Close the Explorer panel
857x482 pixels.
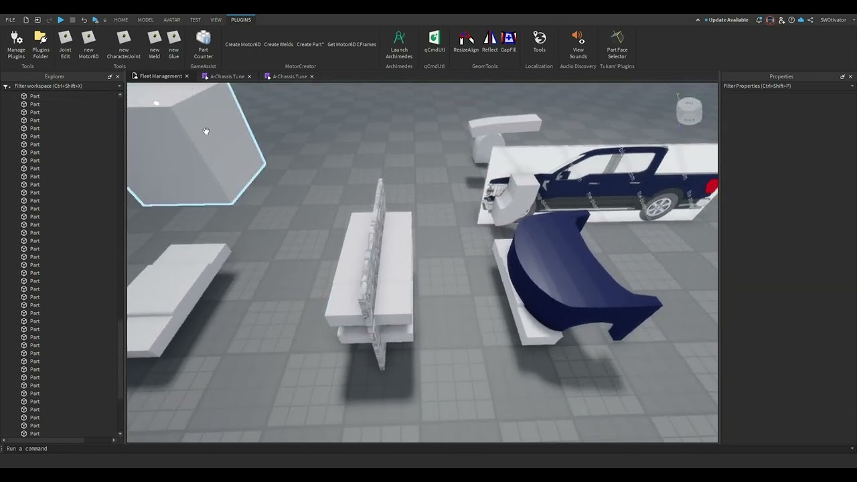tap(118, 77)
